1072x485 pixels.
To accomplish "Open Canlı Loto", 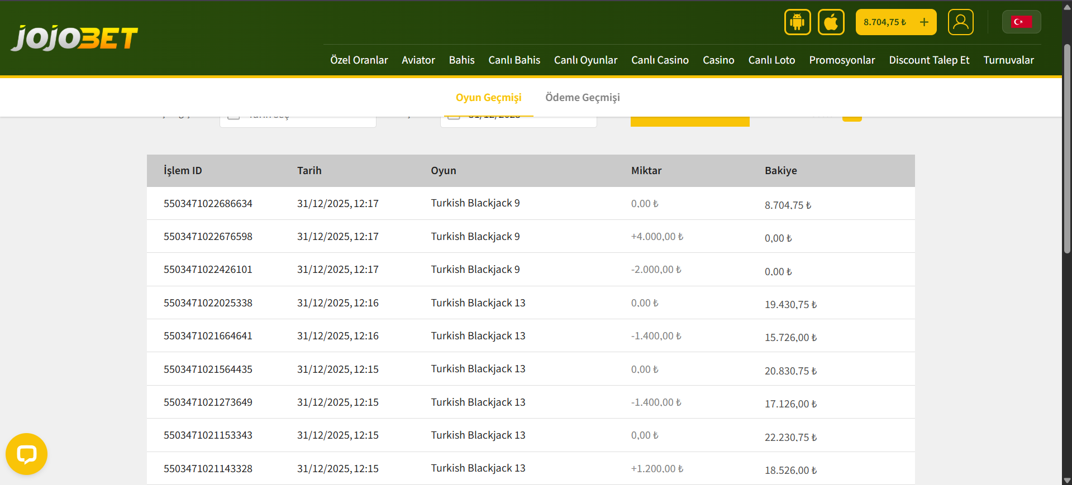I will click(771, 60).
